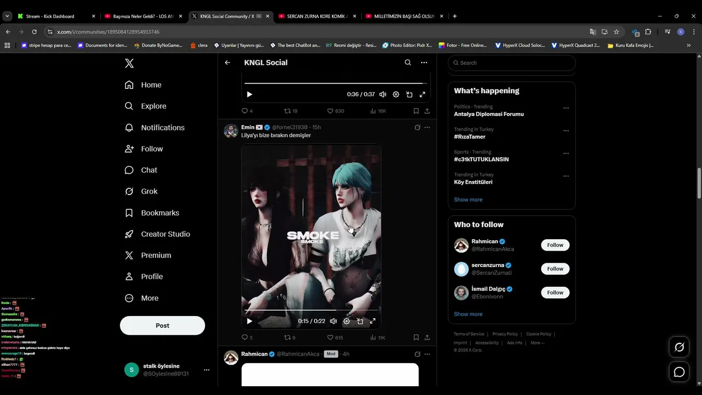702x395 pixels.
Task: Open Emin's profile avatar
Action: click(231, 131)
